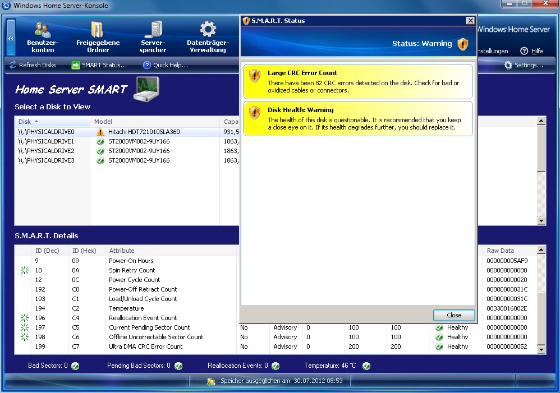Click the disk list scrollbar up arrow

541,121
